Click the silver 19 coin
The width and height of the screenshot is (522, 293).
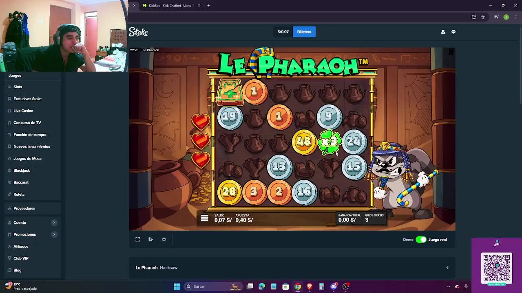(229, 117)
